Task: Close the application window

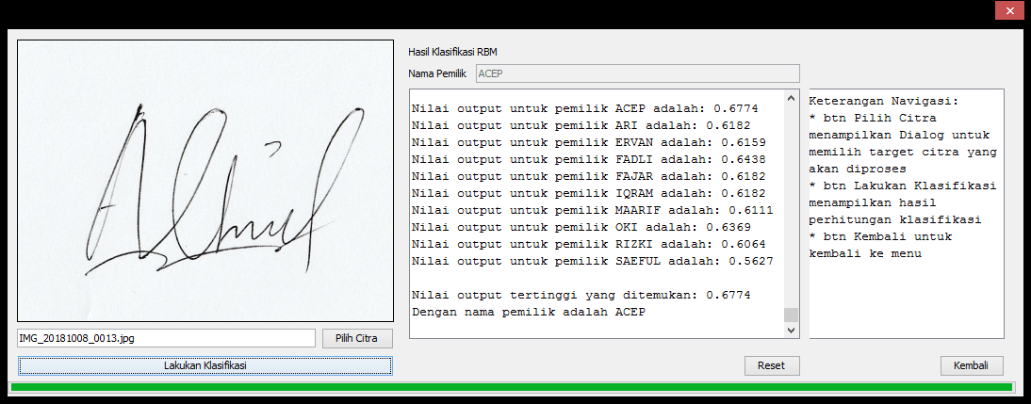Action: pyautogui.click(x=1006, y=11)
